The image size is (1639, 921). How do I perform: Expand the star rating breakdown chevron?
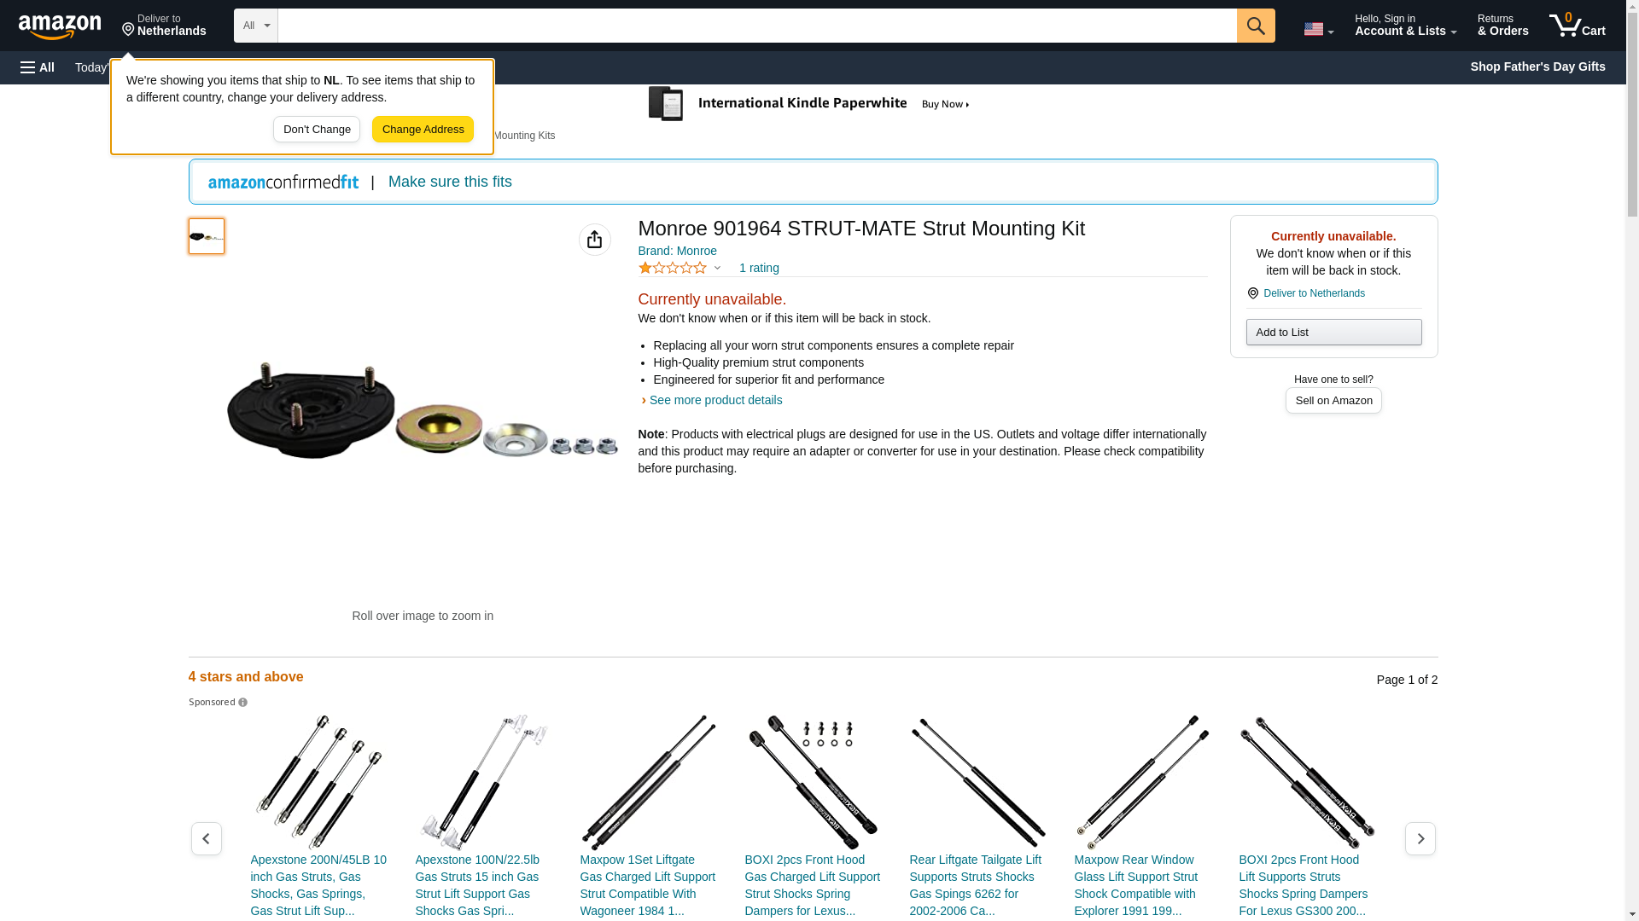pyautogui.click(x=717, y=269)
